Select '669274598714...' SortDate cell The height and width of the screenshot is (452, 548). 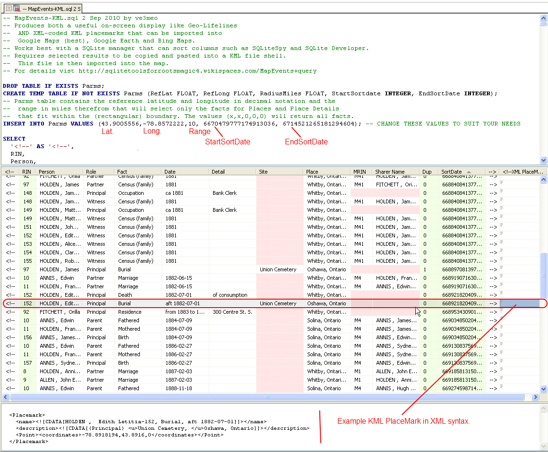[x=462, y=388]
